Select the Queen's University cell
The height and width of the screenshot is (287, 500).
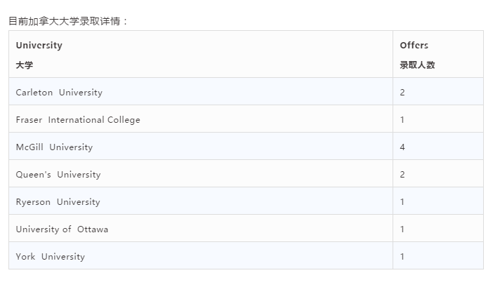coord(201,173)
